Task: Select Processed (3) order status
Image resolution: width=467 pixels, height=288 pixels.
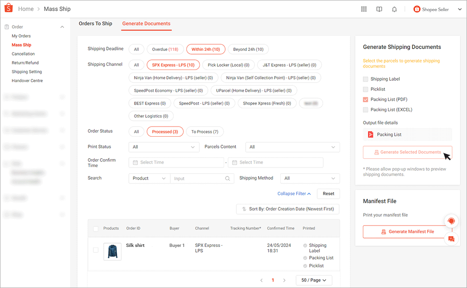Action: 165,132
